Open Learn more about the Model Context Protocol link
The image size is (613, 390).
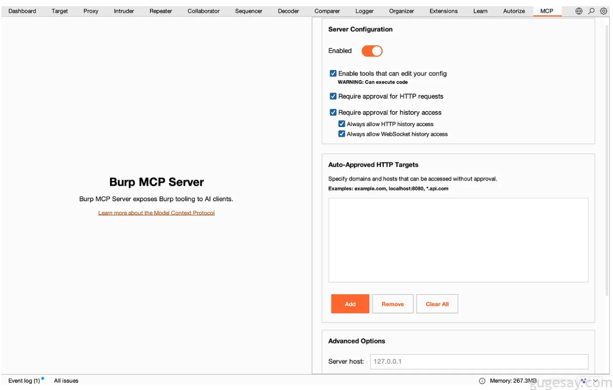[157, 213]
